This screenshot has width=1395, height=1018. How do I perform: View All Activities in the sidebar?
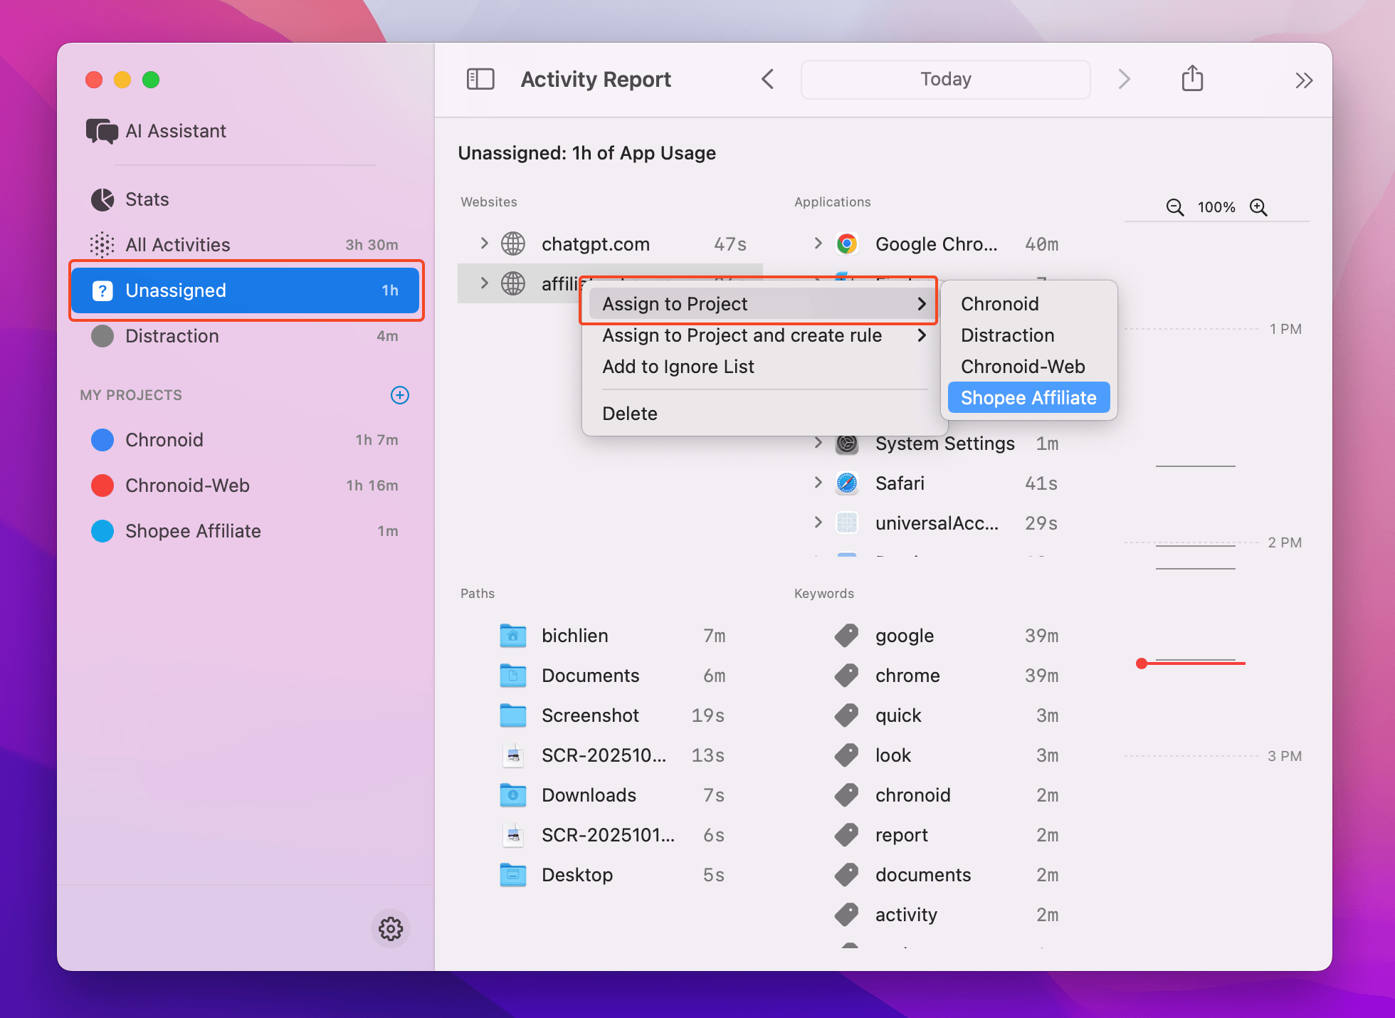pyautogui.click(x=177, y=244)
